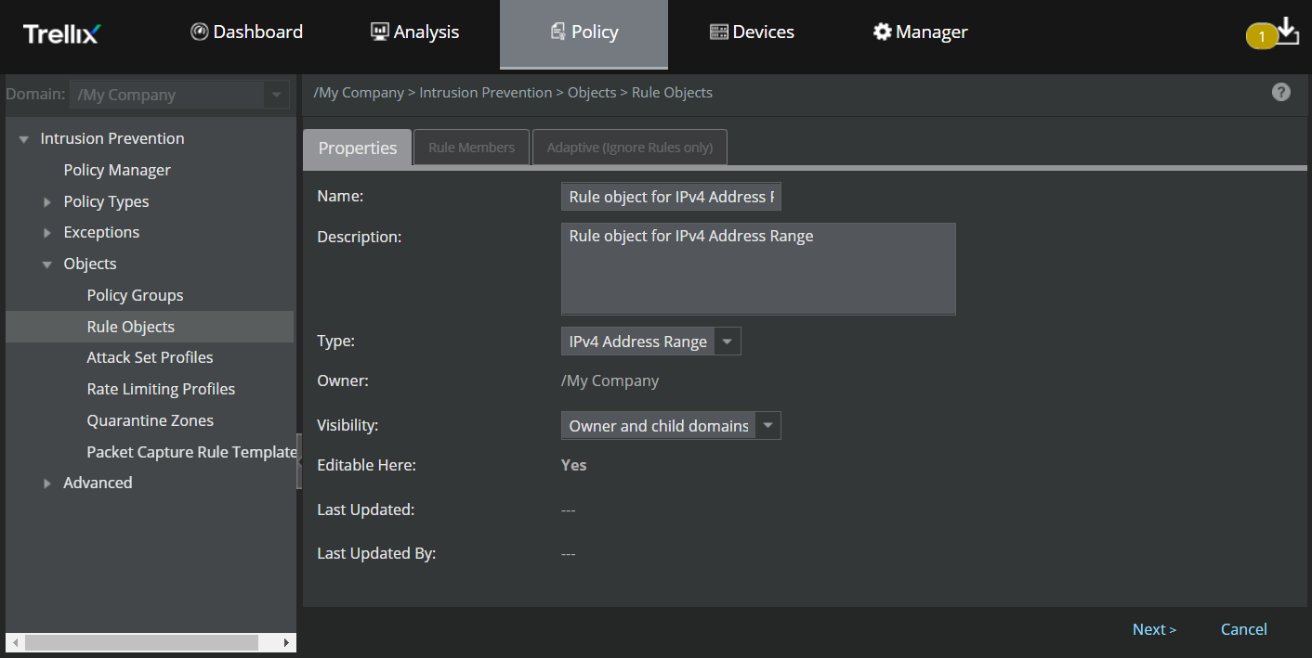Open the help question mark icon
This screenshot has height=658, width=1312.
pos(1281,92)
